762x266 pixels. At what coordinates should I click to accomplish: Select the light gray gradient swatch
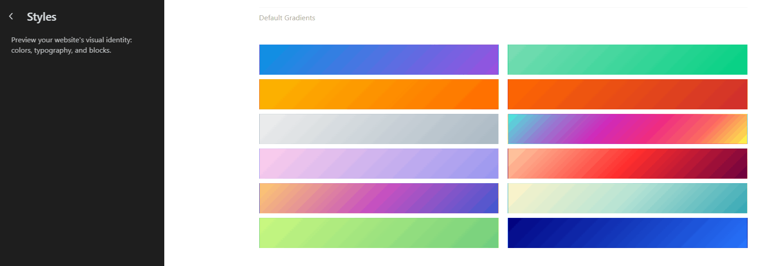click(379, 129)
